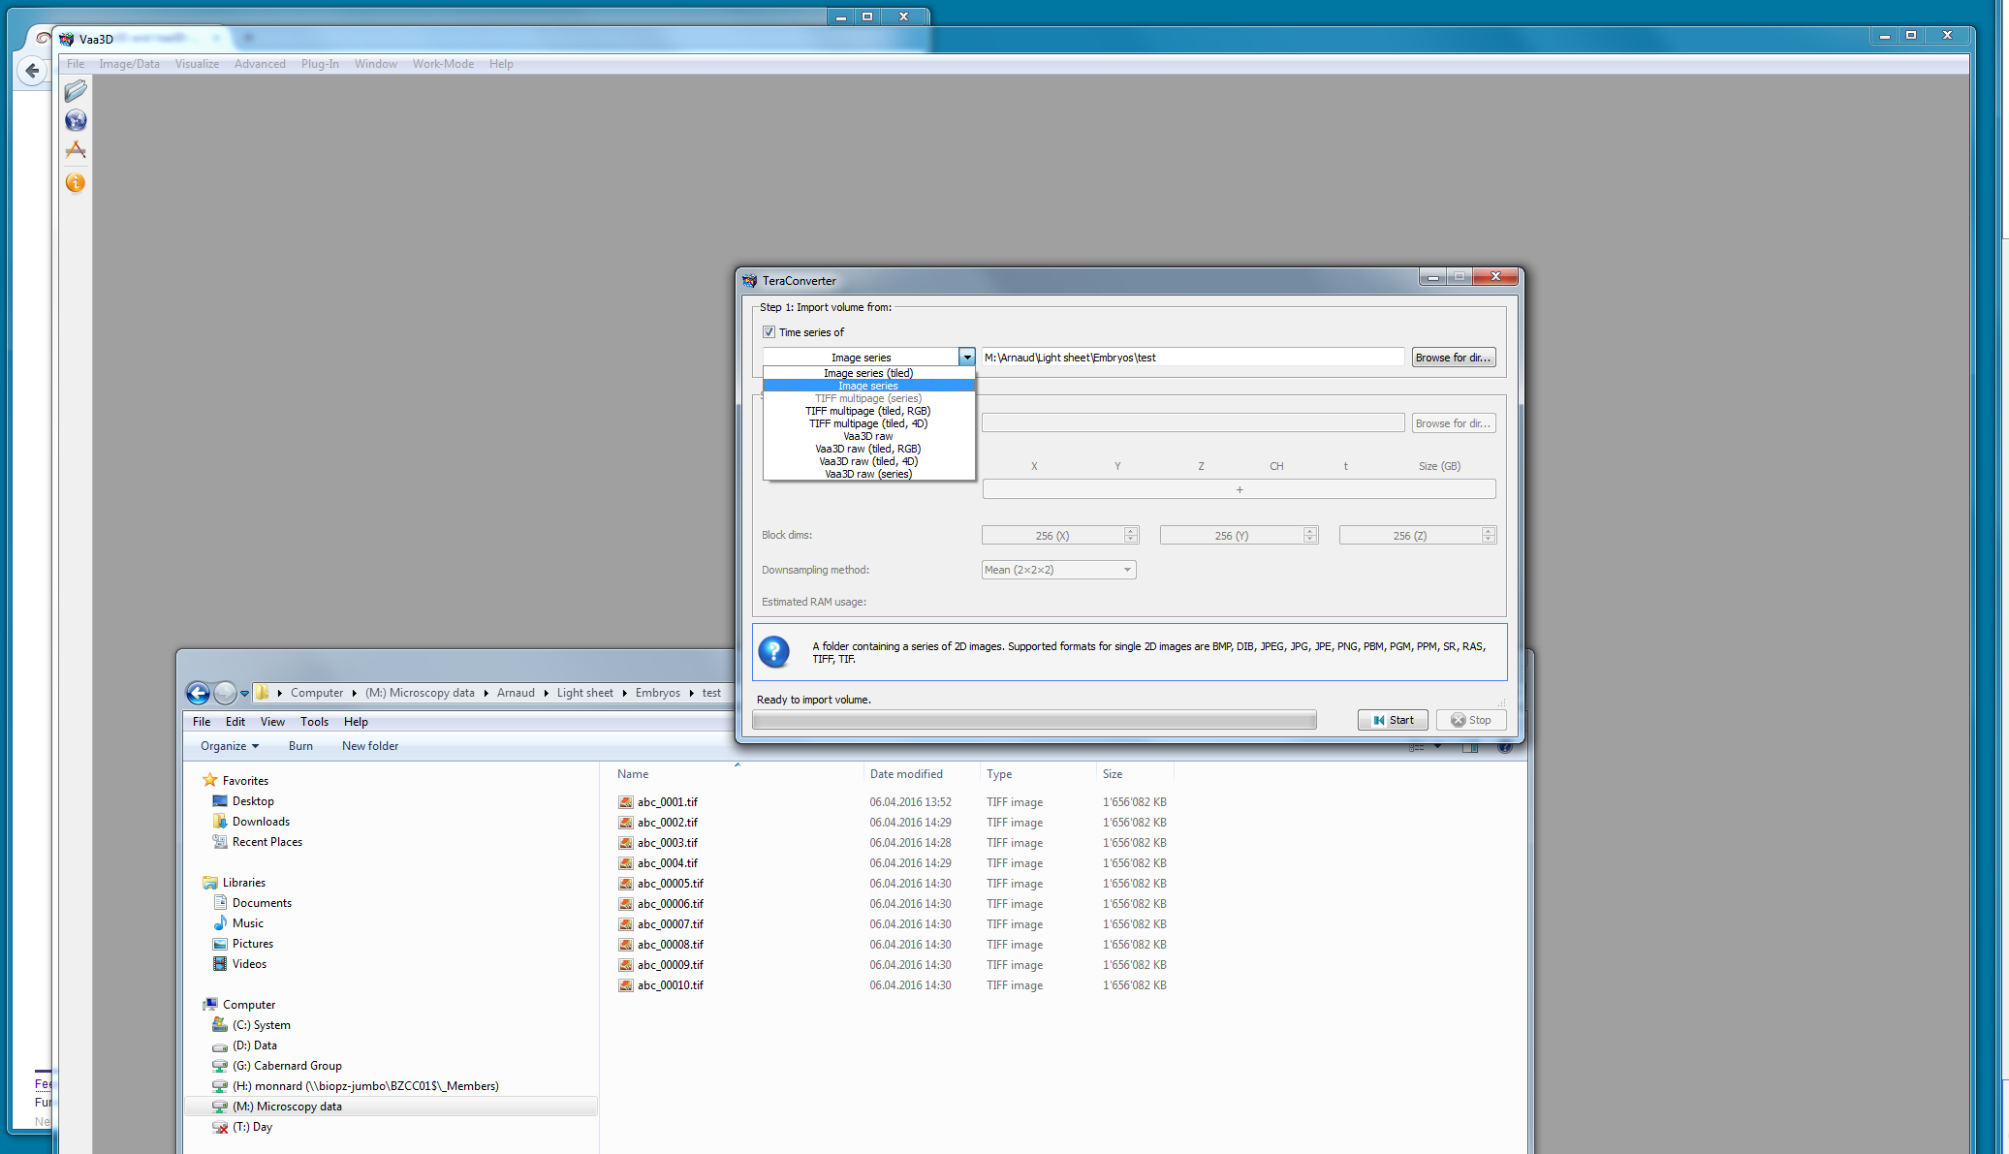This screenshot has height=1154, width=2009.
Task: Click the empty output path input field
Action: [1192, 423]
